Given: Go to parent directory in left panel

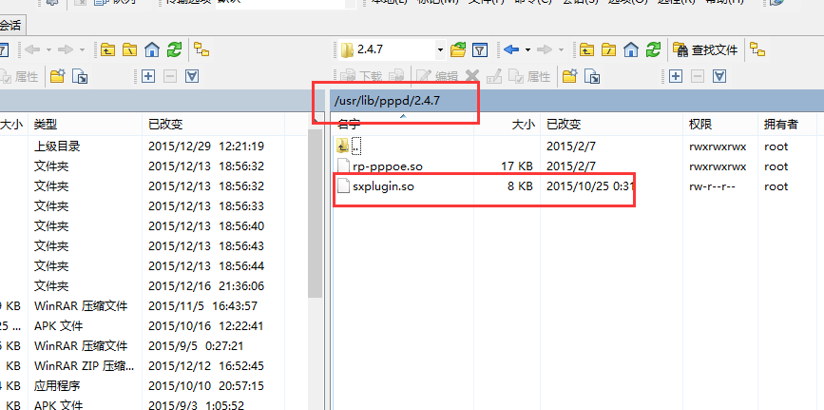Looking at the screenshot, I should 107,50.
